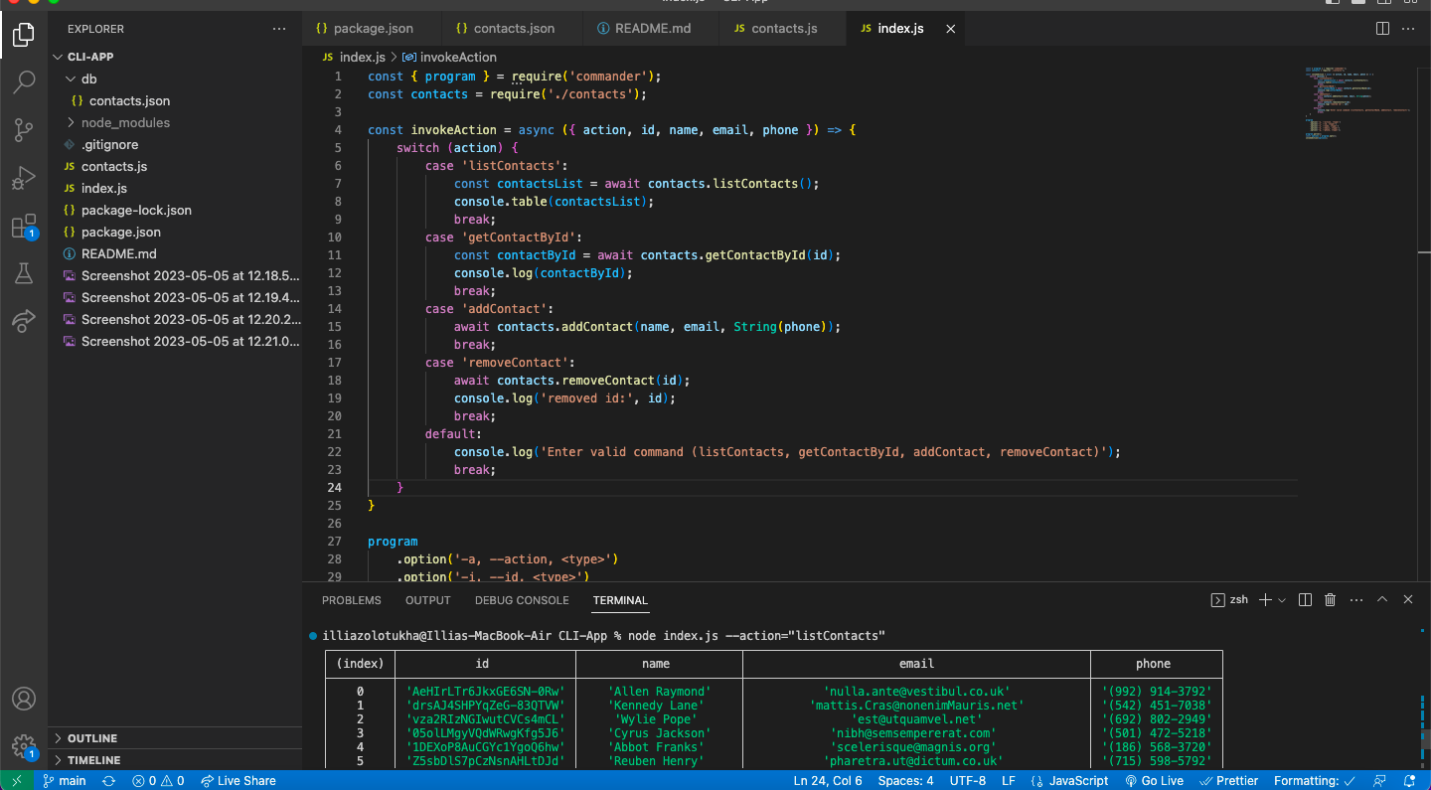The image size is (1431, 790).
Task: Switch to the contacts.js editor tab
Action: point(784,29)
